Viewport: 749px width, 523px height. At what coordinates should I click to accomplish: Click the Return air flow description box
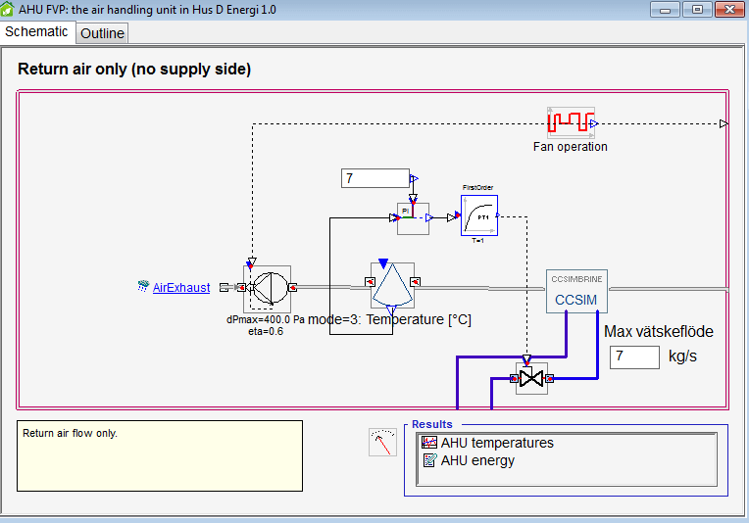[x=160, y=455]
